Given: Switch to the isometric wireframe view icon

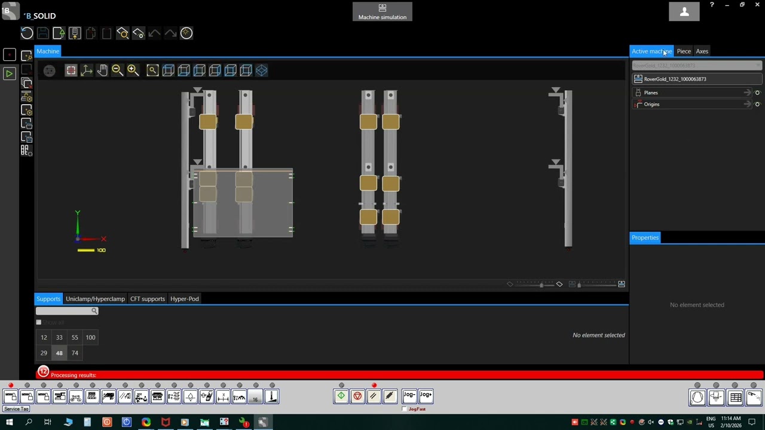Looking at the screenshot, I should (262, 70).
